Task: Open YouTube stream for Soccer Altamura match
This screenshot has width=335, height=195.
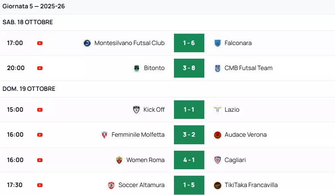Action: coord(40,185)
